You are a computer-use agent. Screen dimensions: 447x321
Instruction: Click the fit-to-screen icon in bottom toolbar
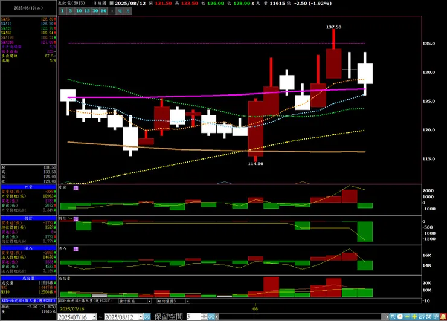(x=428, y=317)
